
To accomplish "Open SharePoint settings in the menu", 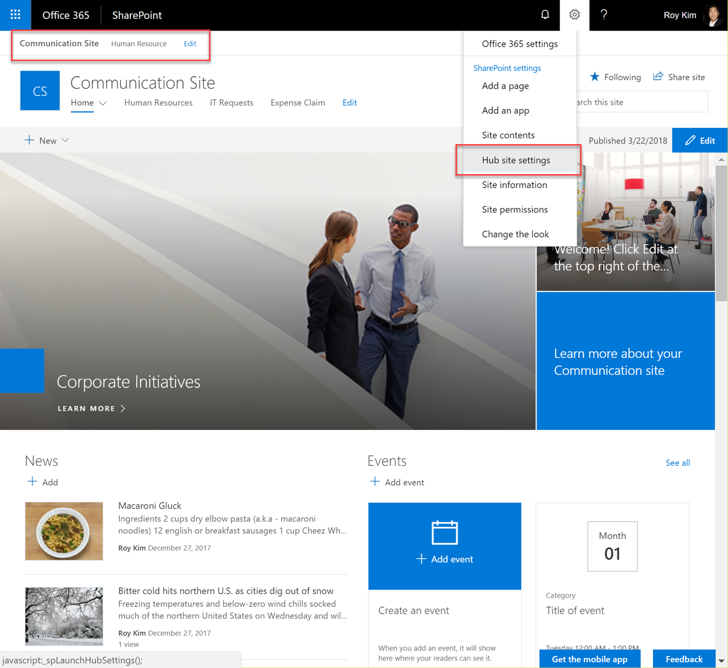I will point(506,68).
